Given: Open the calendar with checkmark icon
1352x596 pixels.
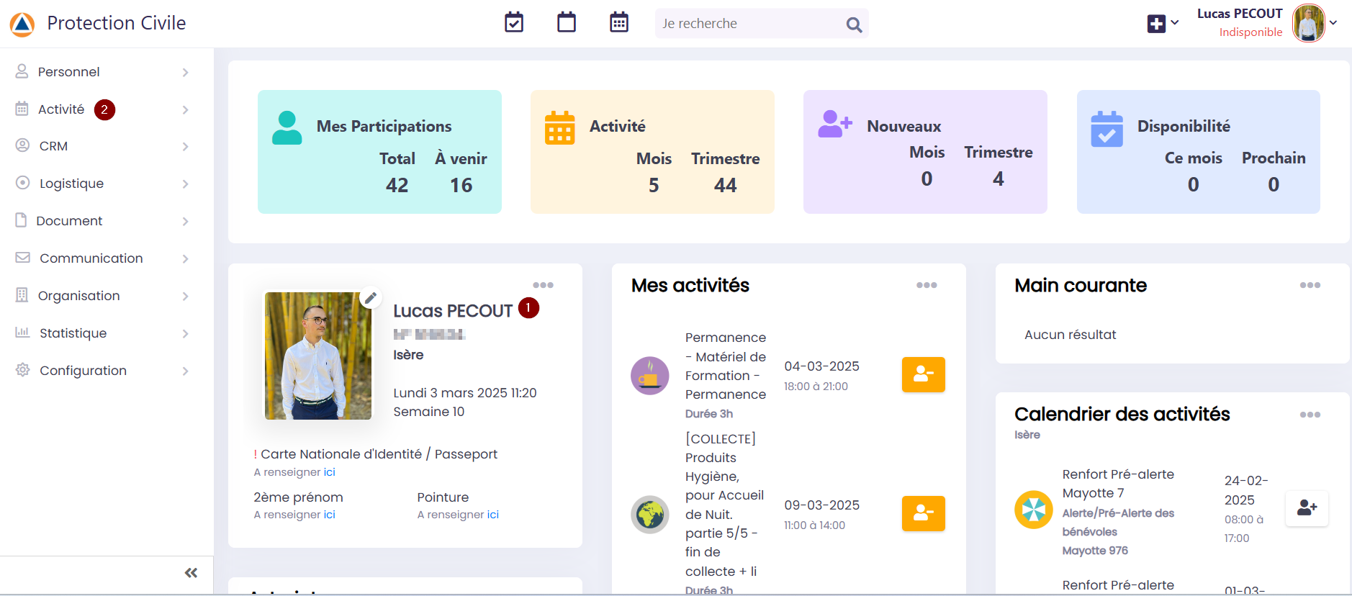Looking at the screenshot, I should (x=514, y=23).
